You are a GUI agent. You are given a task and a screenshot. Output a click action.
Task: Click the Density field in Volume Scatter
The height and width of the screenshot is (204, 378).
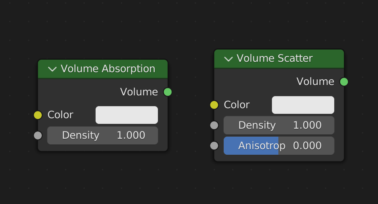[x=279, y=125]
